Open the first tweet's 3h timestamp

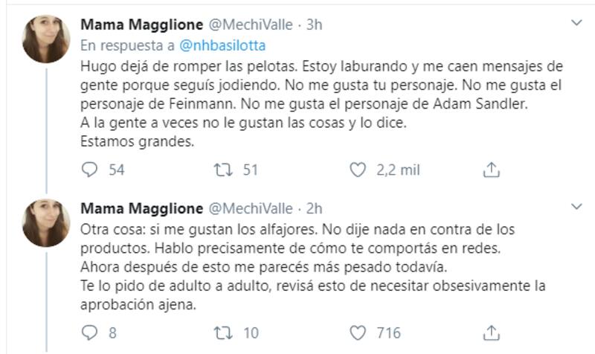point(313,25)
